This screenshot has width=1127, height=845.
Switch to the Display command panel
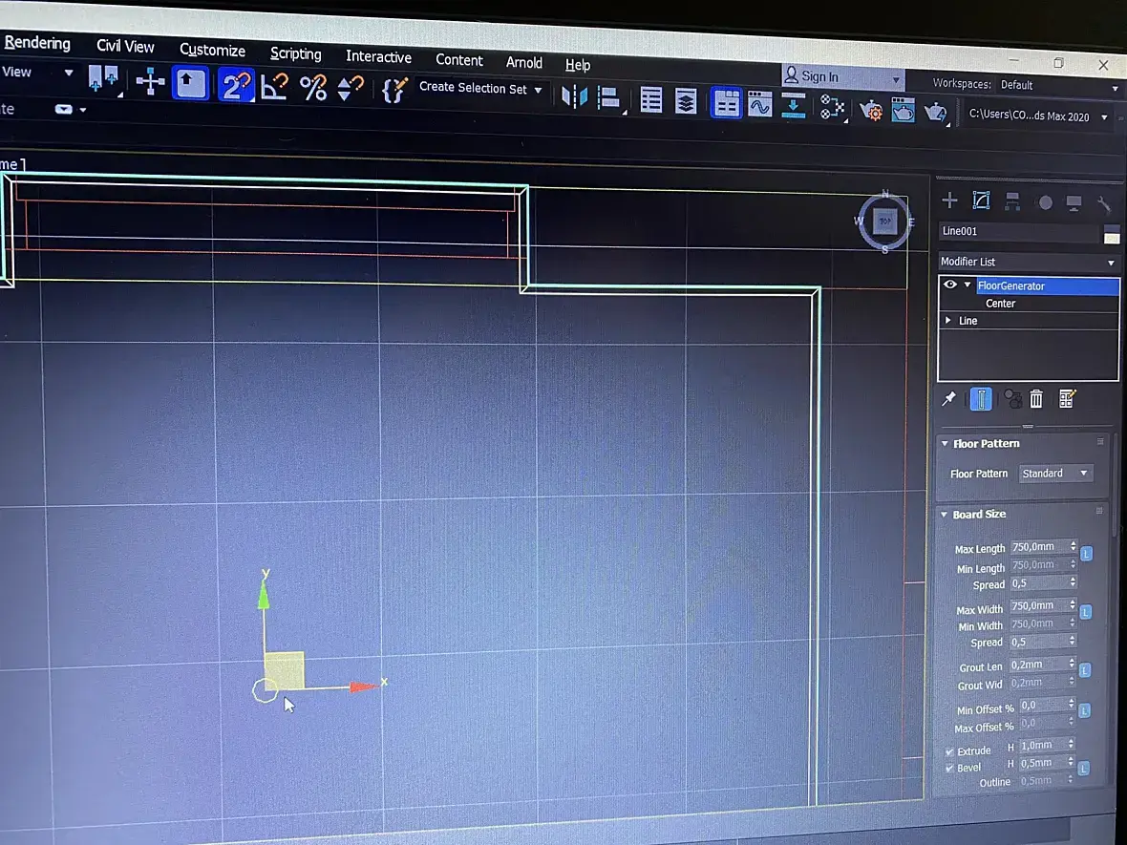[1074, 203]
